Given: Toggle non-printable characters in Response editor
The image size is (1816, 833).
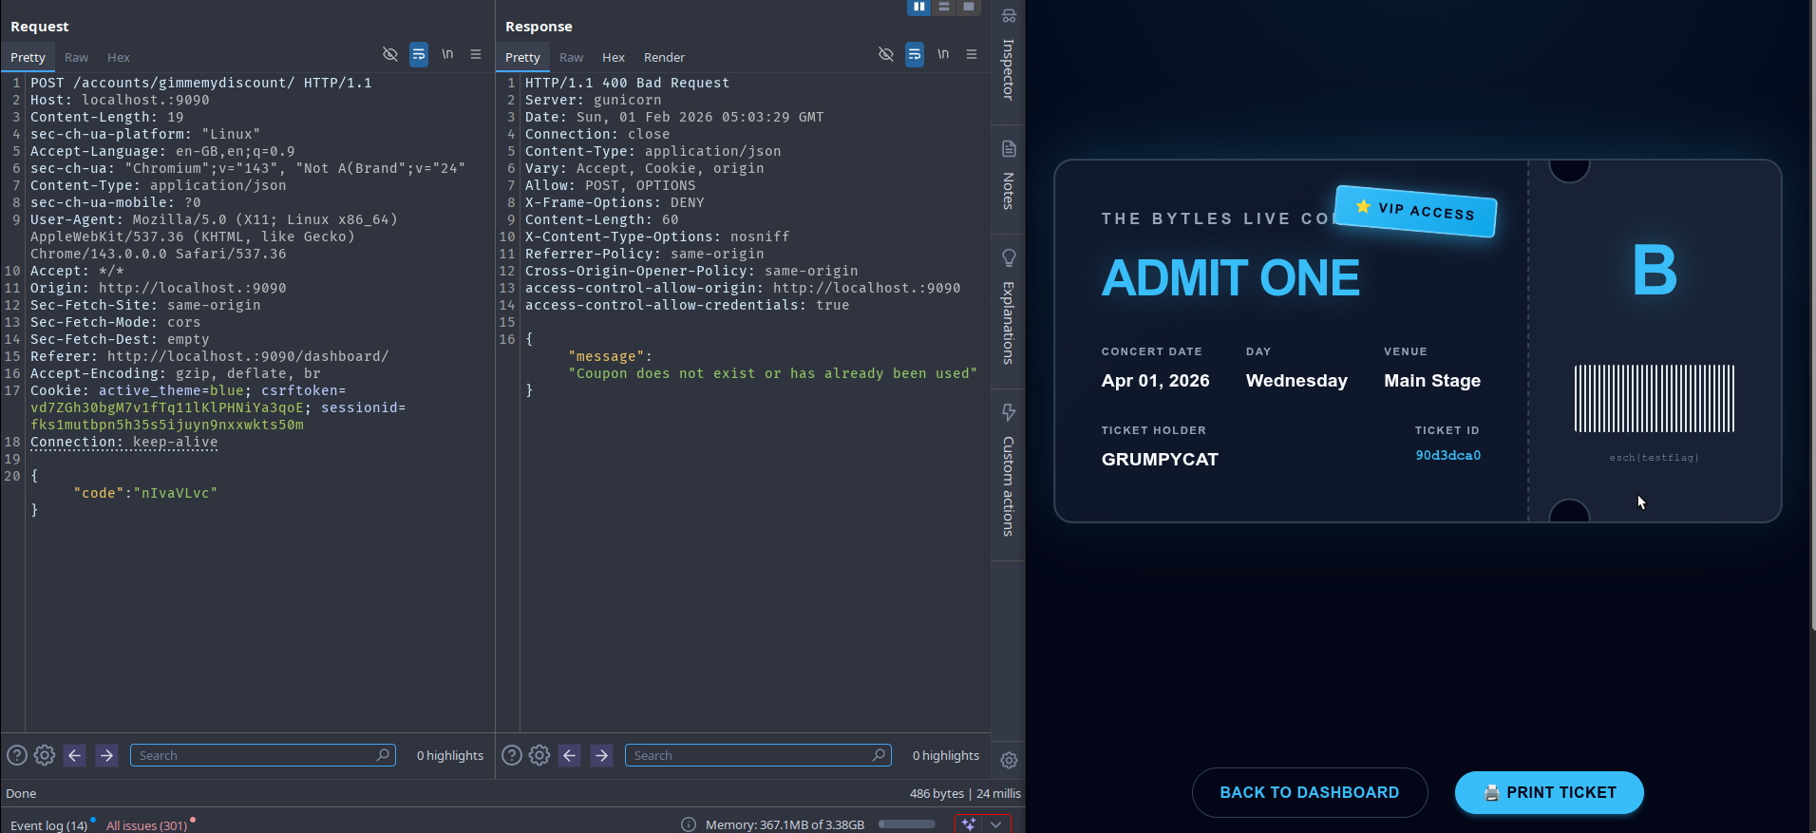Looking at the screenshot, I should pos(943,54).
